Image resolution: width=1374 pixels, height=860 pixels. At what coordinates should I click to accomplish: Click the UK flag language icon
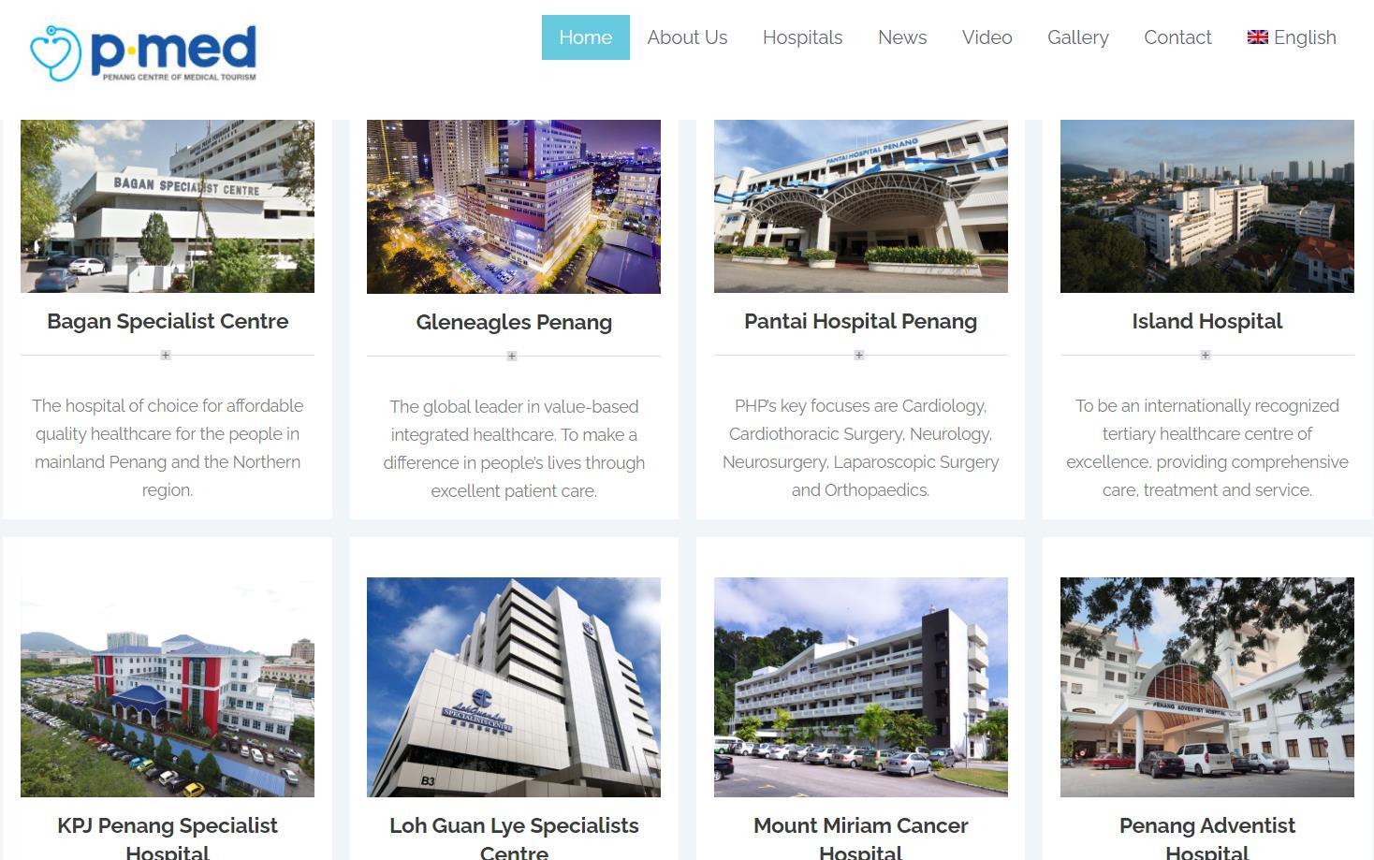pyautogui.click(x=1257, y=37)
